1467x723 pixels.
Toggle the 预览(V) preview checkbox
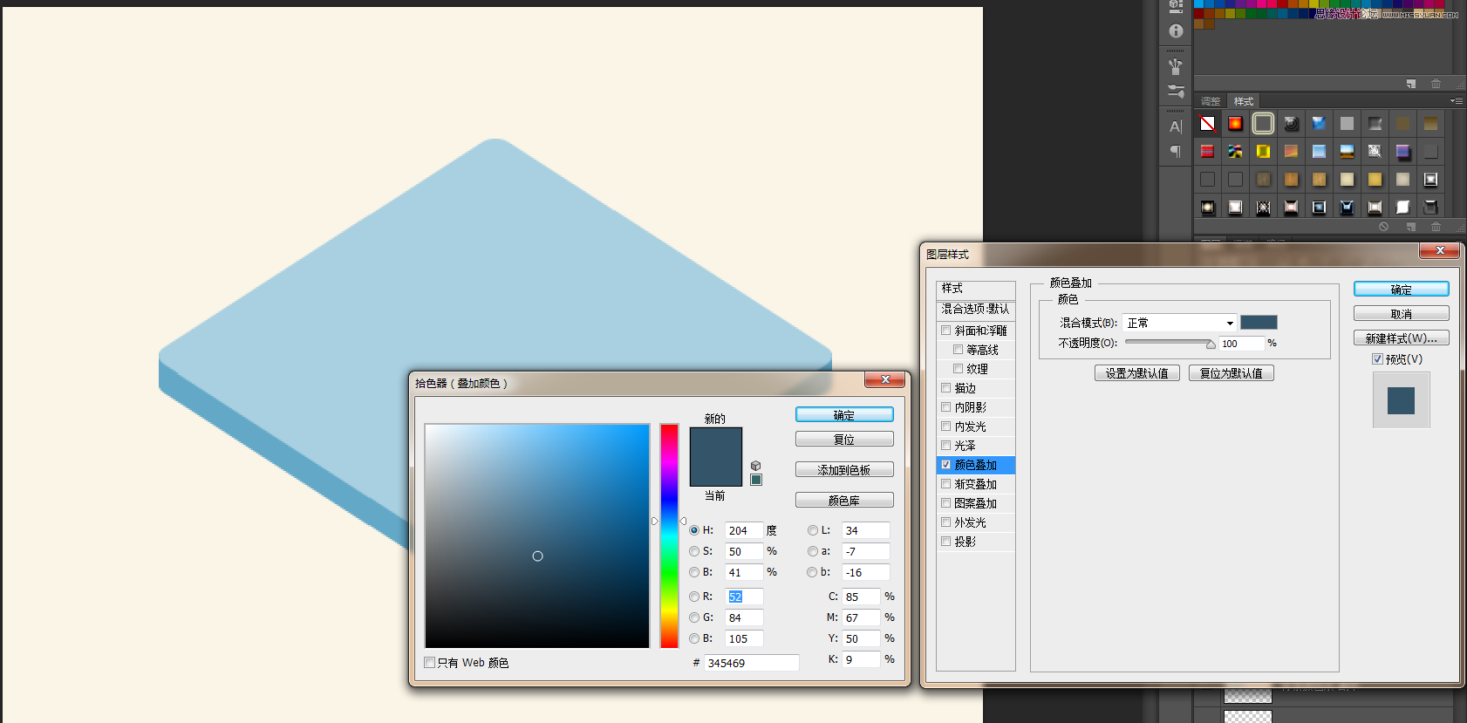(1377, 359)
